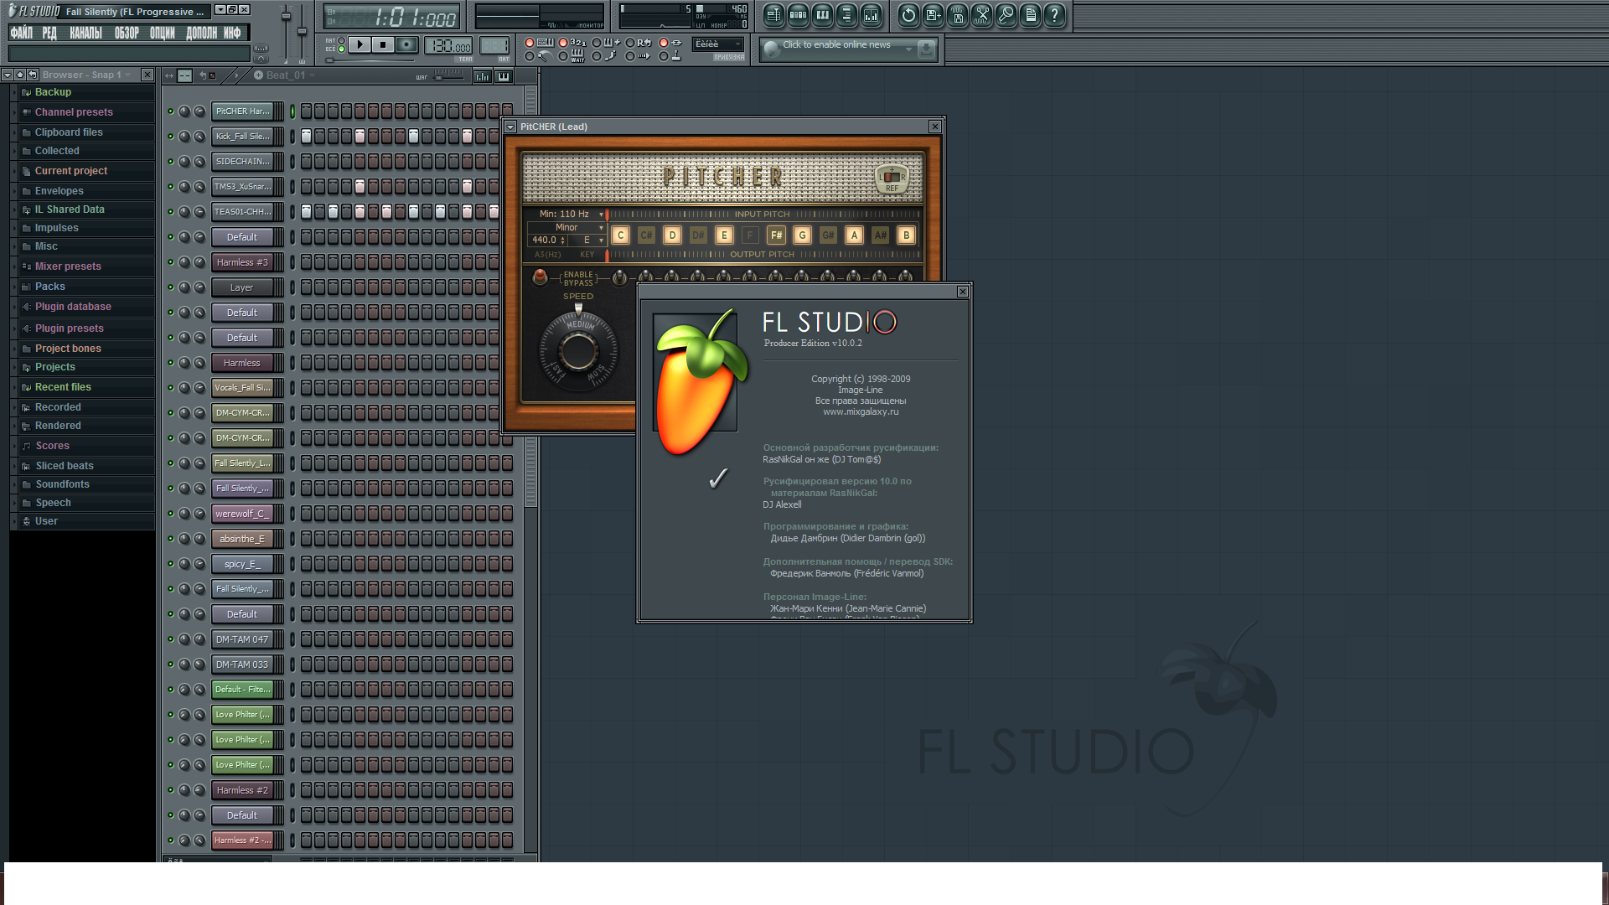1609x905 pixels.
Task: Open the Sliced beats folder
Action: 65,466
